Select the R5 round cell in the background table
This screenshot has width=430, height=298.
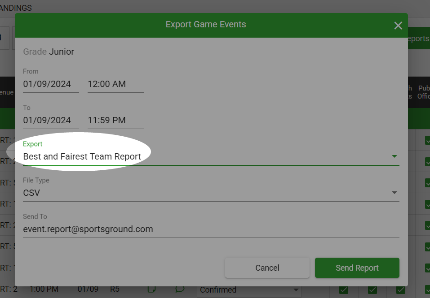(x=115, y=289)
